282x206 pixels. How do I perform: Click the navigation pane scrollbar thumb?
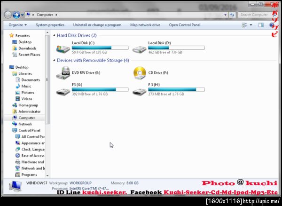pos(47,79)
